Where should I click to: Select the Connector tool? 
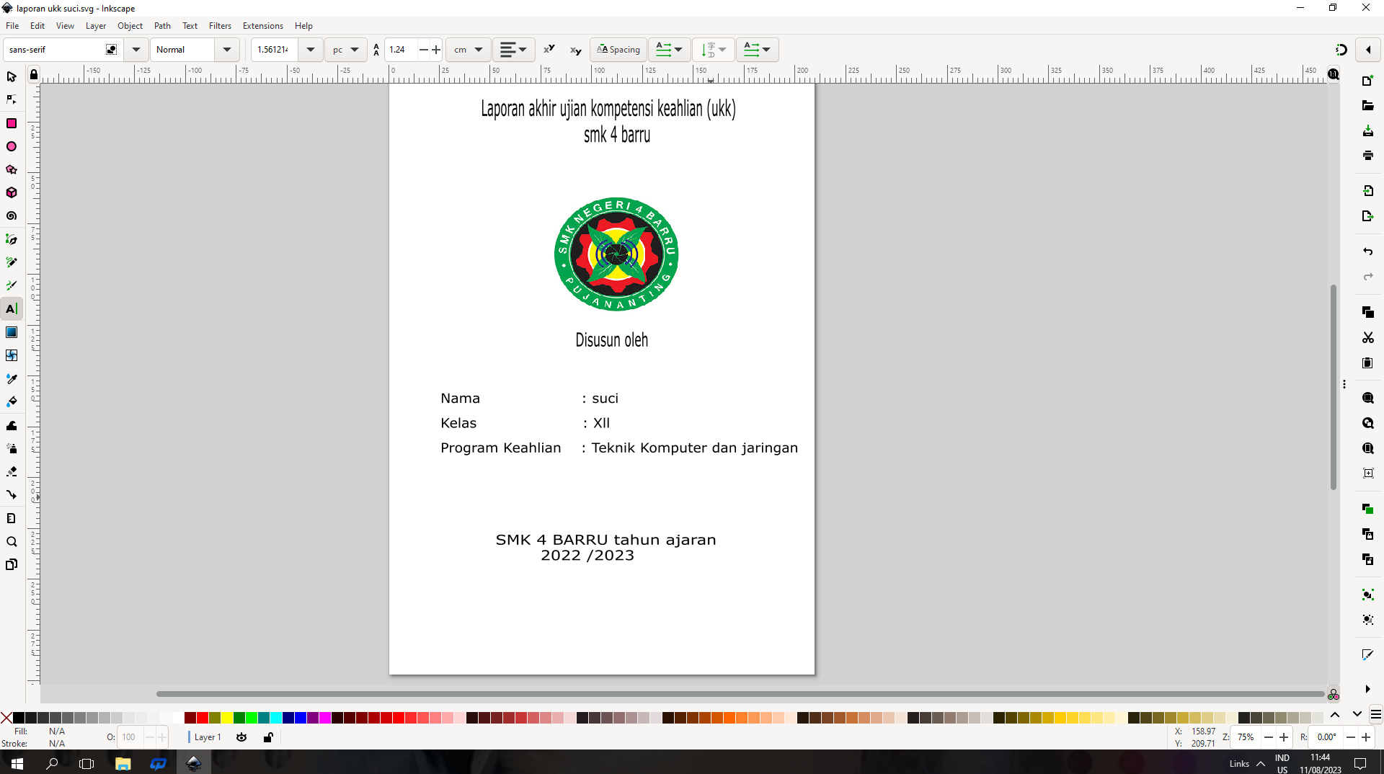tap(12, 494)
